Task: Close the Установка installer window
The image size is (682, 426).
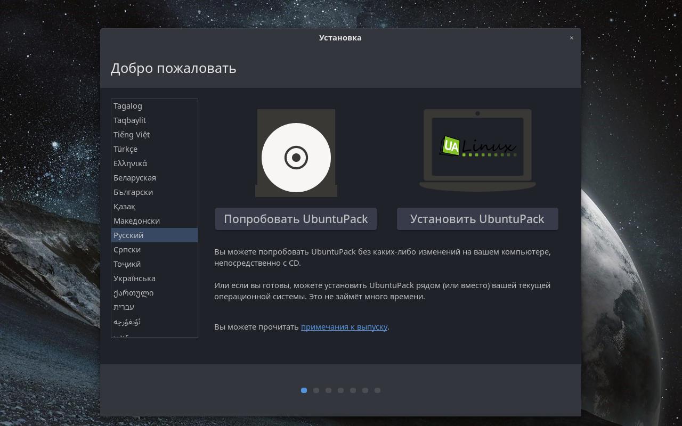Action: point(572,38)
